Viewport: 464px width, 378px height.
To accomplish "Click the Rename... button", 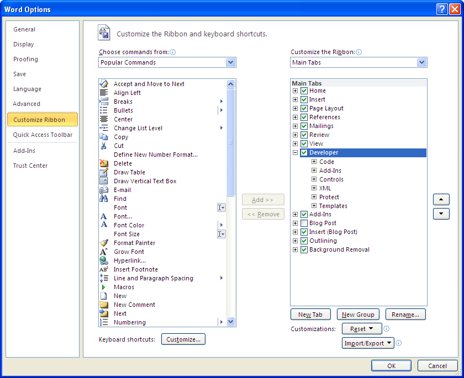I will click(x=405, y=315).
